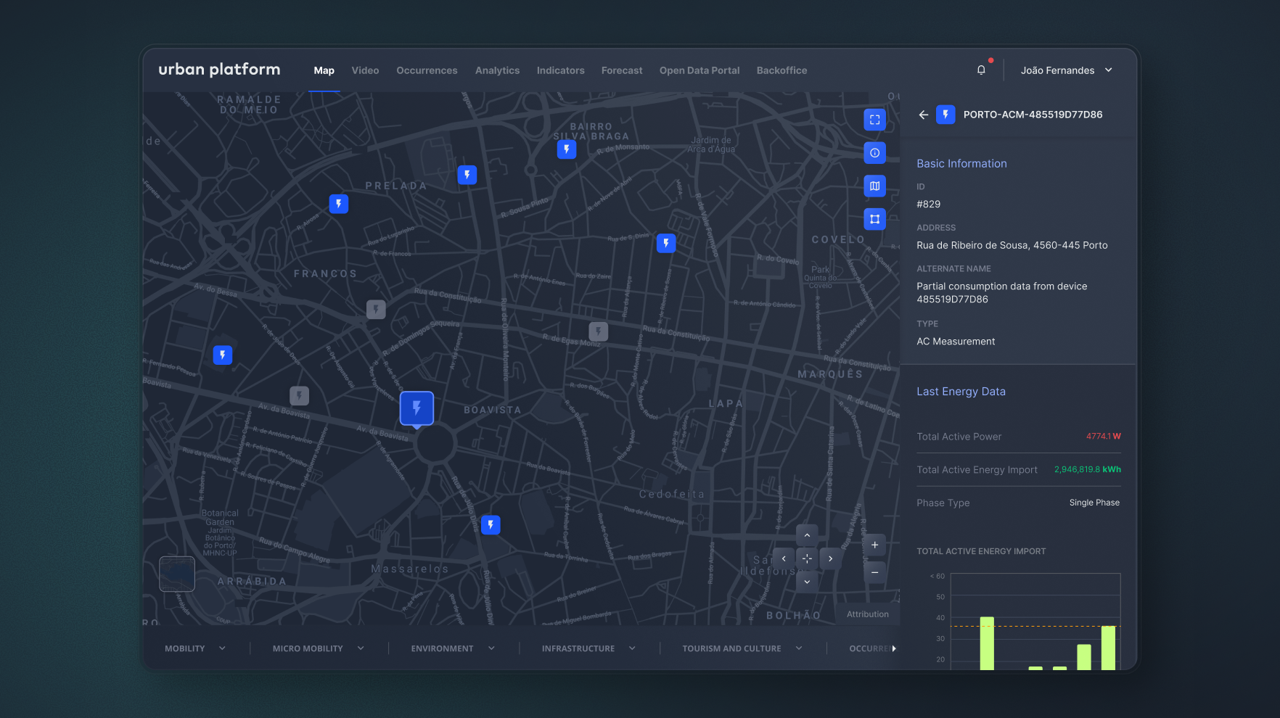This screenshot has width=1280, height=718.
Task: Click the Attribution link on map
Action: point(867,614)
